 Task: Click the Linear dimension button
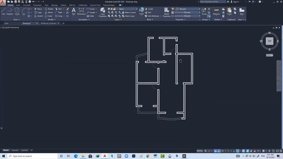click(x=91, y=9)
